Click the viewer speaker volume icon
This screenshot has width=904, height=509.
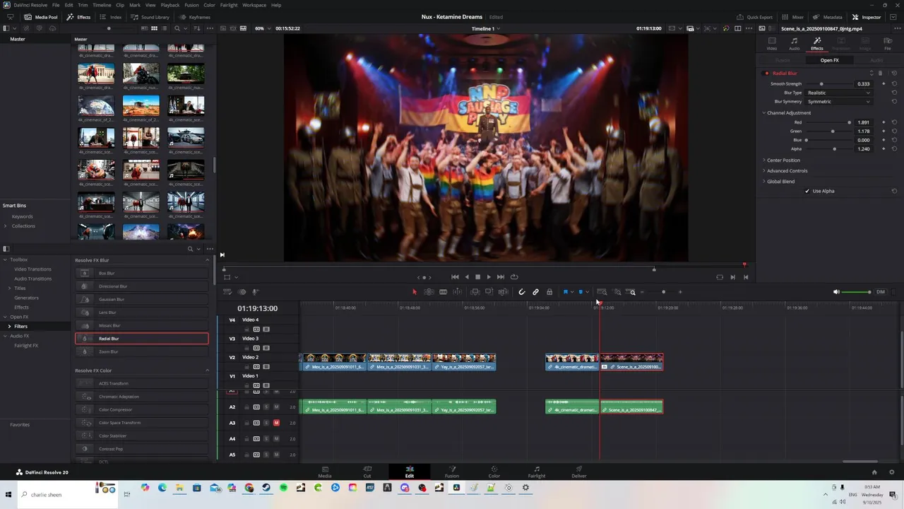(836, 292)
